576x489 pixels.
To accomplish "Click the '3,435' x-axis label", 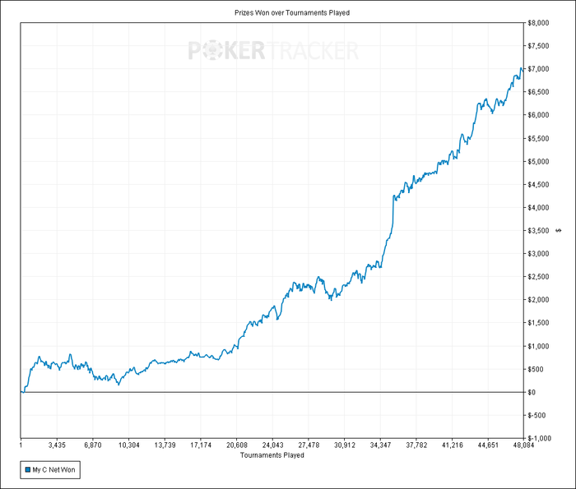I will pyautogui.click(x=57, y=445).
